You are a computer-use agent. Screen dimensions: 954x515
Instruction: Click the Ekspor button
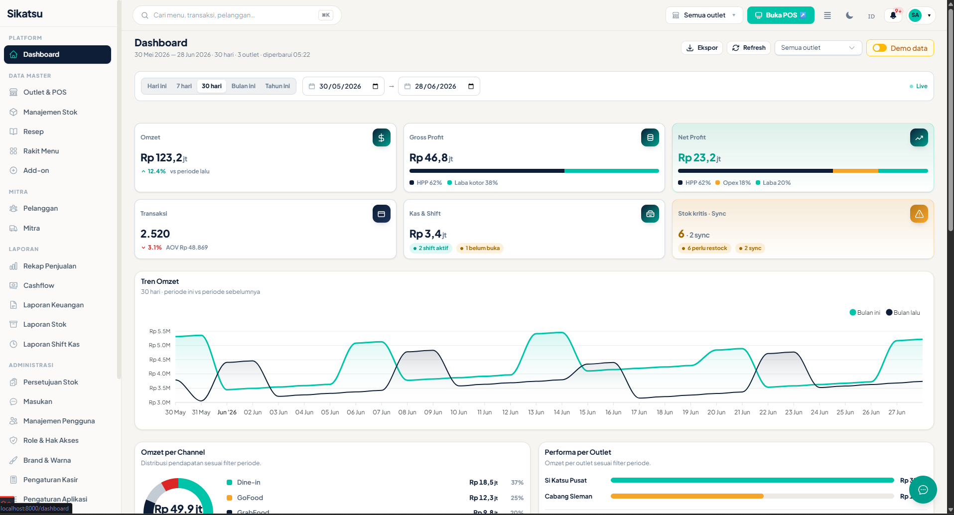coord(702,48)
